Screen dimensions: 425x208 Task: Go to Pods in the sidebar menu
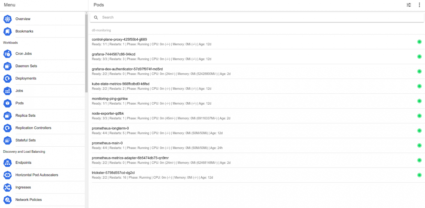tap(19, 103)
